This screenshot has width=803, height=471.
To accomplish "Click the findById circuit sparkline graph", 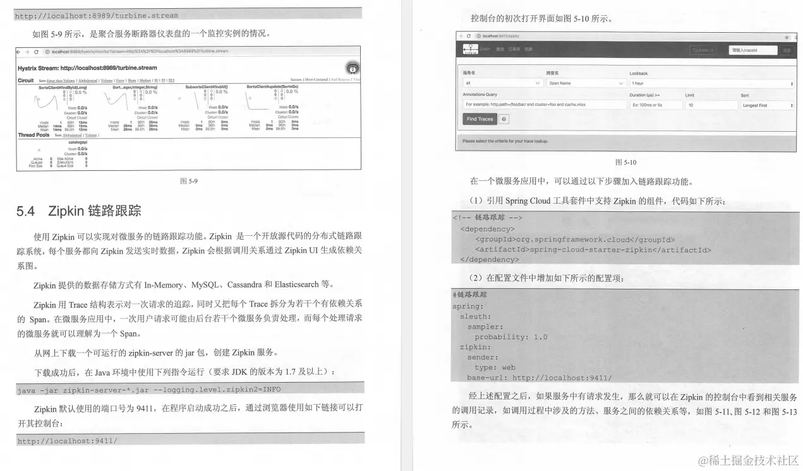I will click(45, 103).
